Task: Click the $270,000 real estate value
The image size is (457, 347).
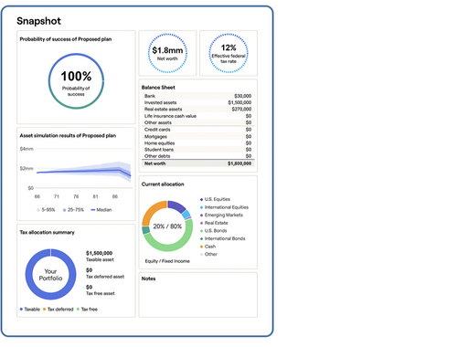Action: [x=241, y=110]
